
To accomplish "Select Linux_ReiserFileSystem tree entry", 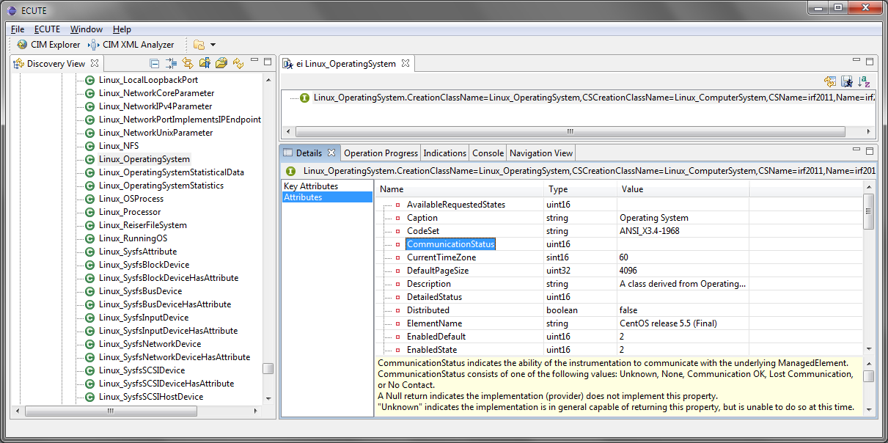I will pyautogui.click(x=143, y=225).
